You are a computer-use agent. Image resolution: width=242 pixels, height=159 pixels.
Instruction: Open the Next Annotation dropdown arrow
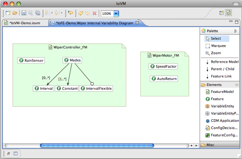coord(52,13)
